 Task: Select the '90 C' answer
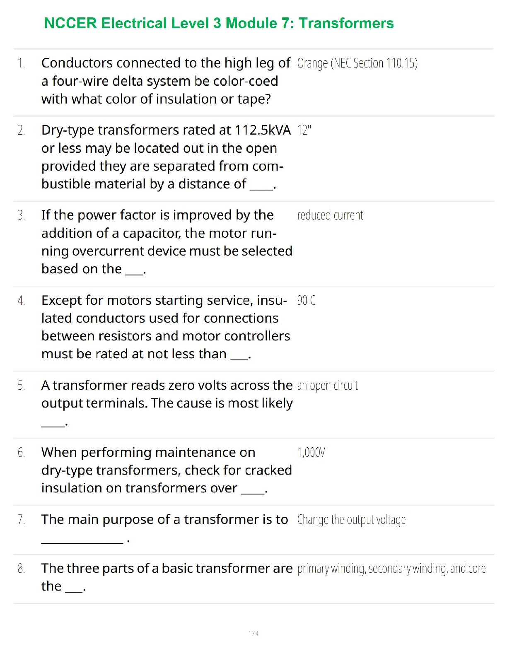[x=306, y=301]
